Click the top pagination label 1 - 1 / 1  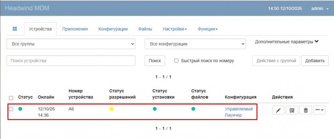(x=163, y=77)
